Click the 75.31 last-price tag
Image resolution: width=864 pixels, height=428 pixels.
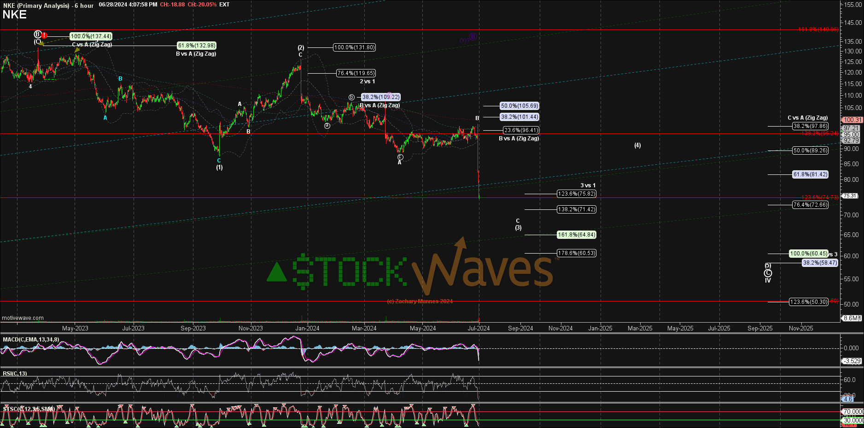850,196
